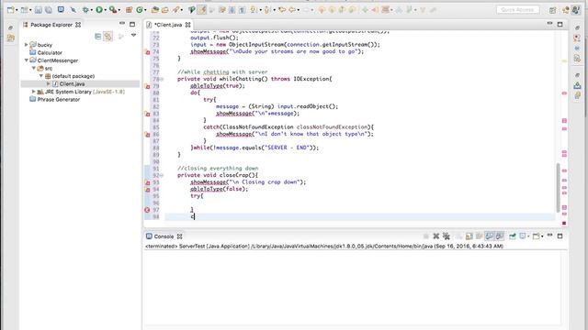Open dropdown arrow next to Run button
Viewport: 588px width, 330px height.
coord(105,10)
